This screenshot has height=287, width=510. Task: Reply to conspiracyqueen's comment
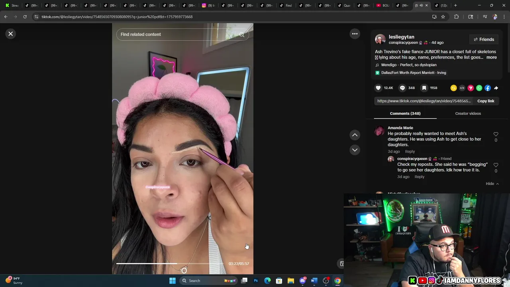click(419, 177)
